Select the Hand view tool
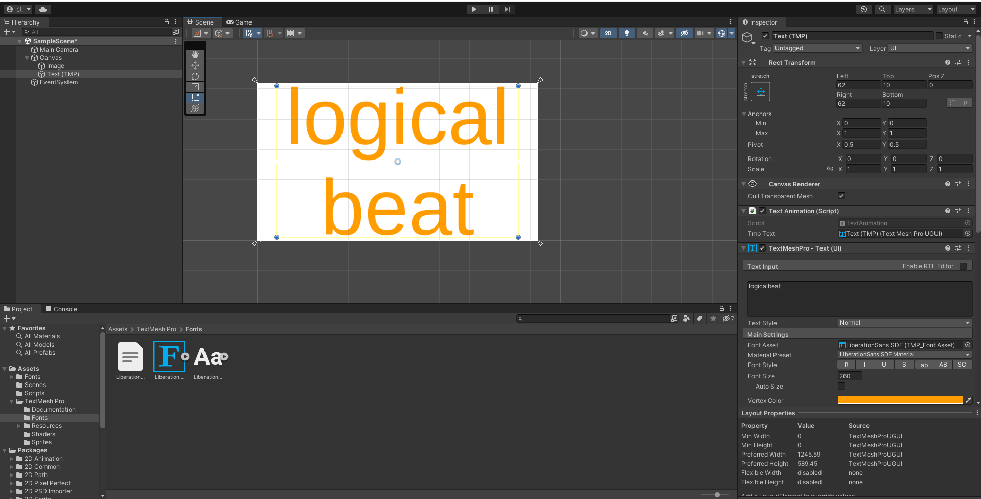 click(x=195, y=54)
